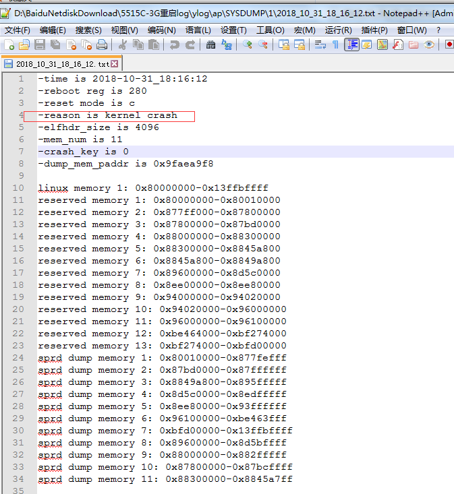Image resolution: width=454 pixels, height=494 pixels.
Task: Toggle the Document Map icon
Action: (382, 44)
